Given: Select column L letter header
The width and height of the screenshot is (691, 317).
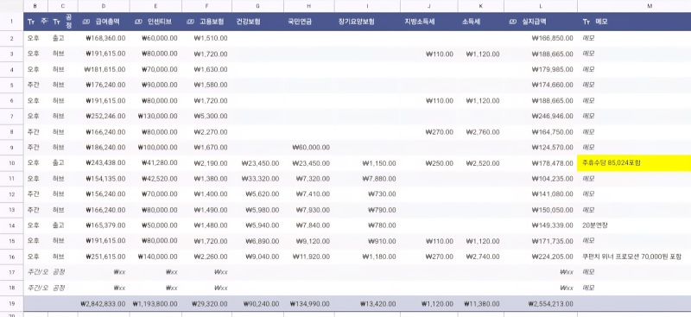Looking at the screenshot, I should 541,6.
